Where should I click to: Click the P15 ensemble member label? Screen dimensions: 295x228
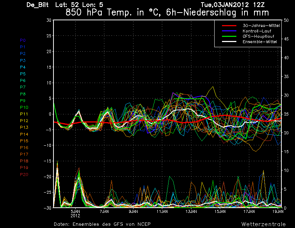[x=24, y=141]
